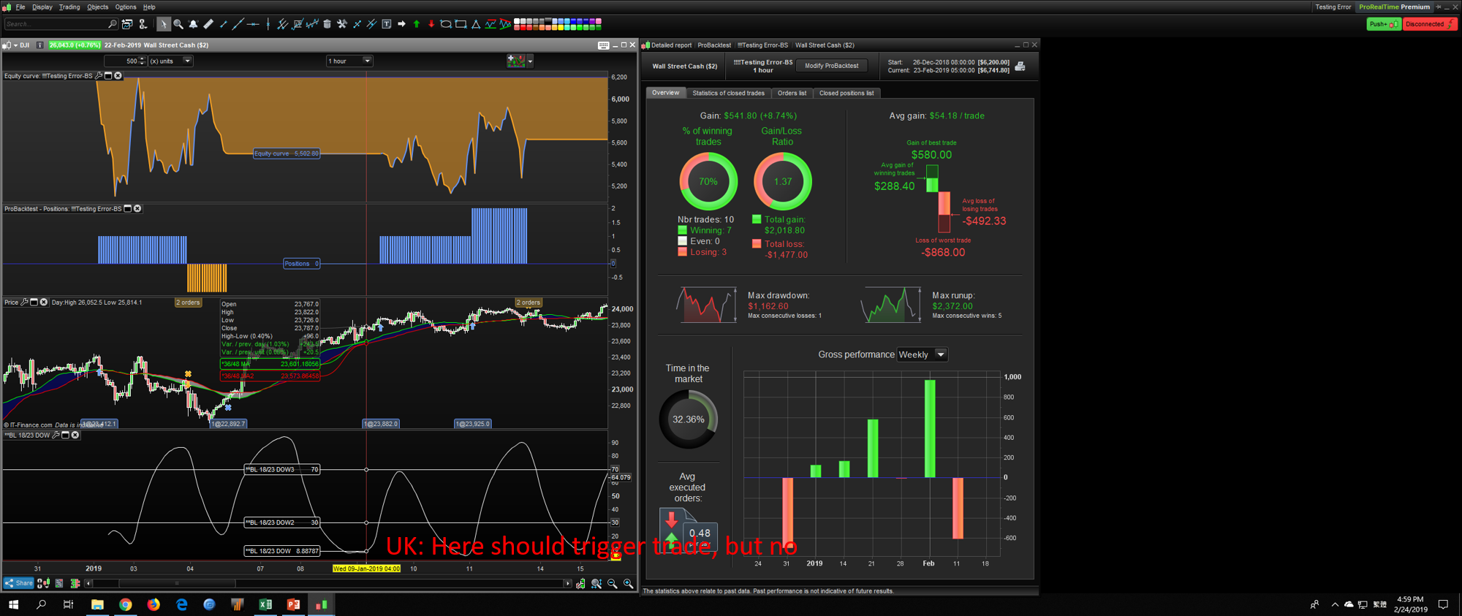The height and width of the screenshot is (616, 1462).
Task: Maximize the Price panel
Action: [34, 302]
